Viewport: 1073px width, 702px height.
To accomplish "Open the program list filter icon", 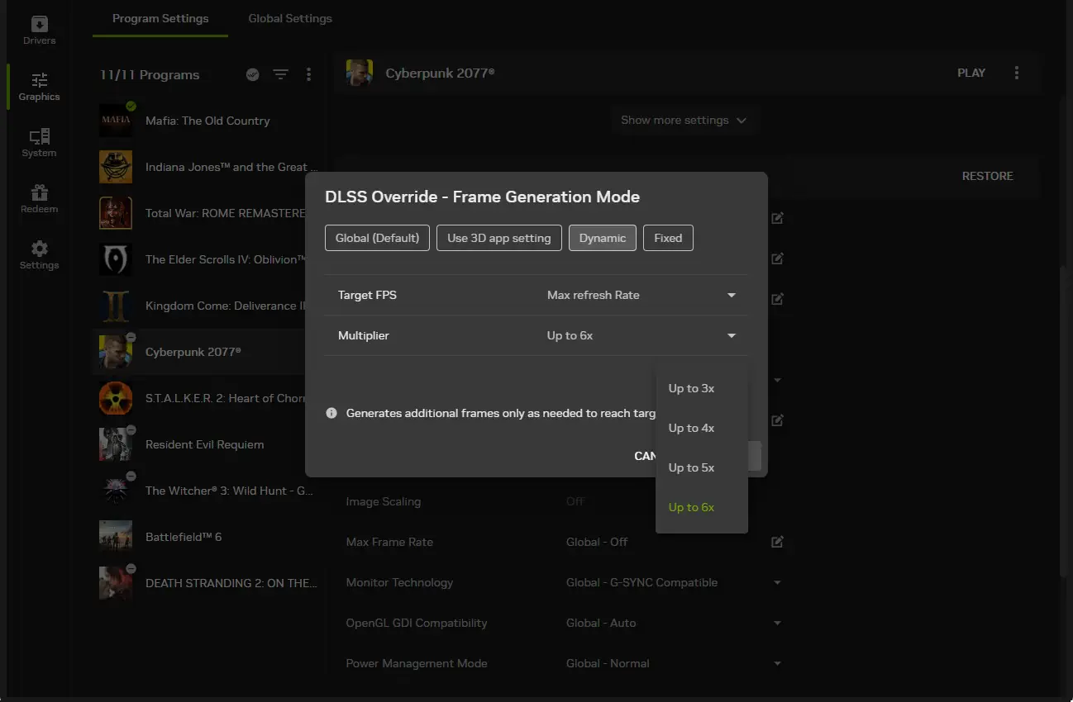I will pyautogui.click(x=281, y=74).
